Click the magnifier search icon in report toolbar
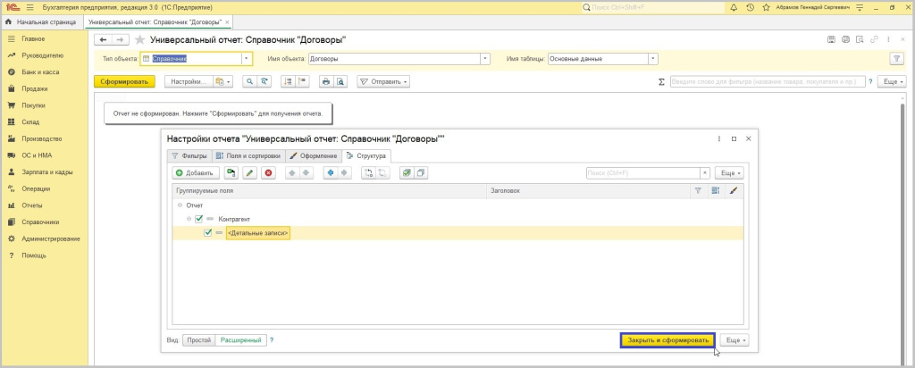Image resolution: width=915 pixels, height=368 pixels. [249, 81]
